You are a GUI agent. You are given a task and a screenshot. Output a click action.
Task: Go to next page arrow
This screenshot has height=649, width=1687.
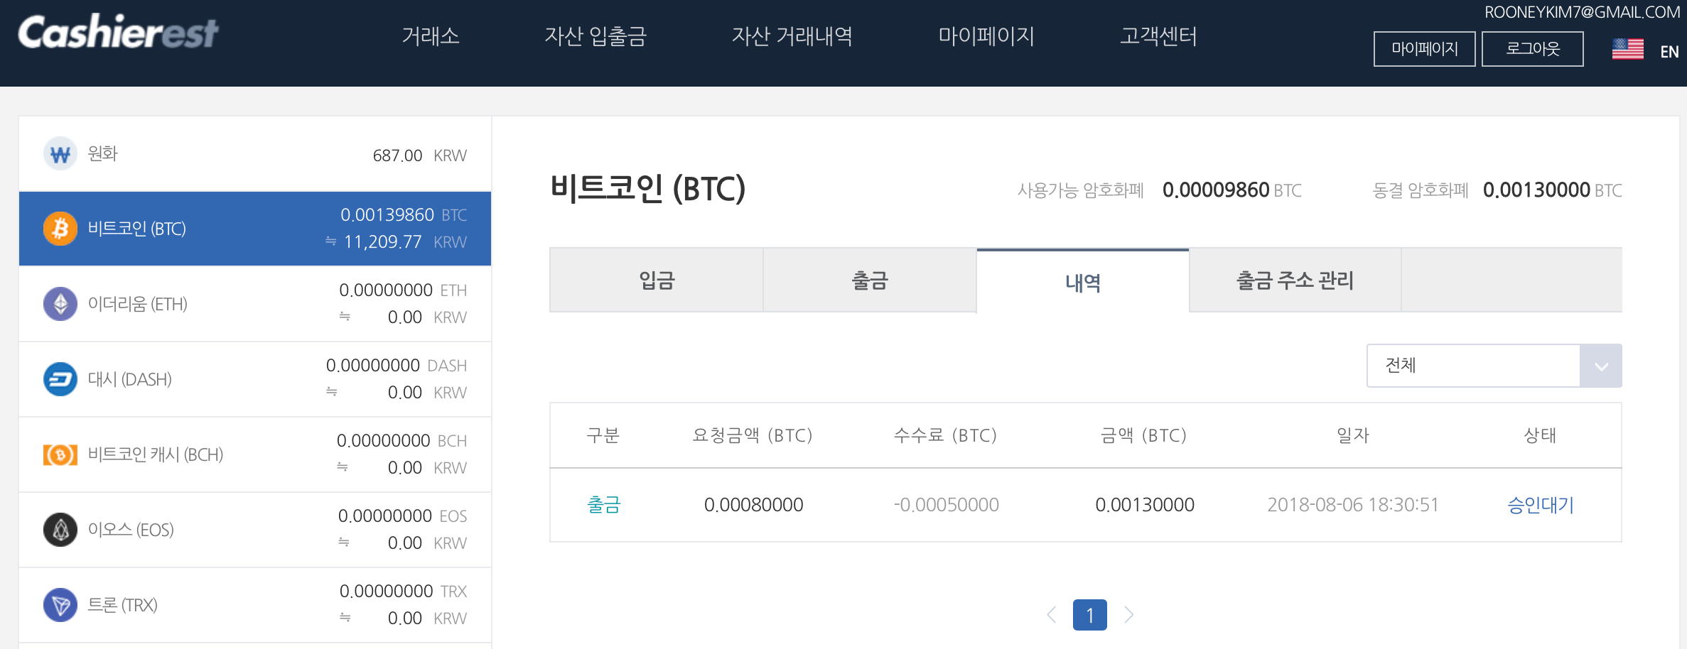(1128, 615)
